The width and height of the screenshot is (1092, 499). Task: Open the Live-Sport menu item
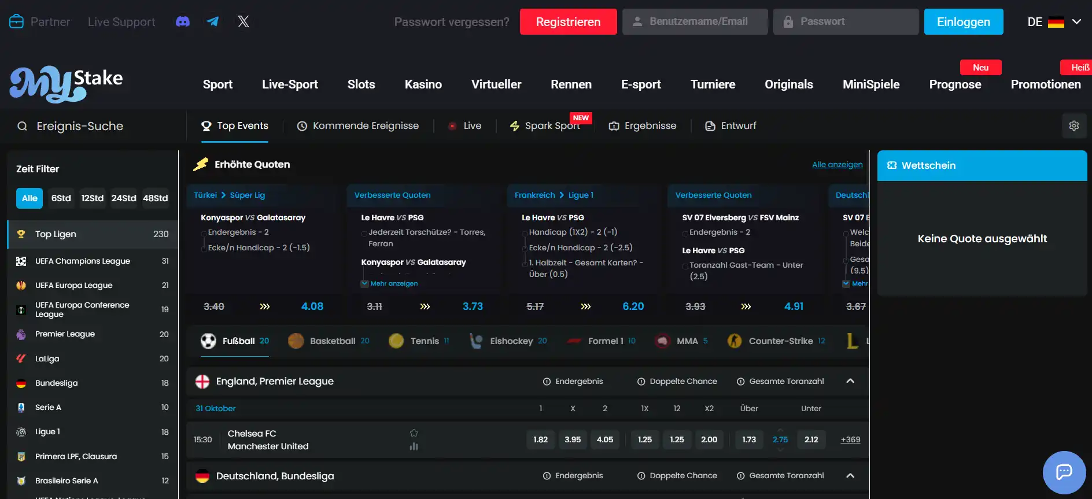coord(290,84)
